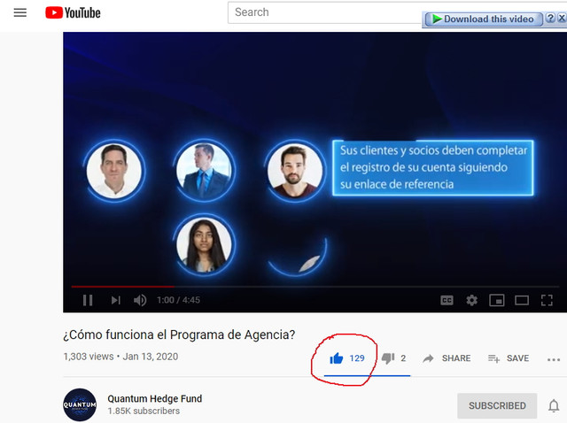Screen dimensions: 567x423
Task: Go to the YouTube home logo
Action: 73,12
